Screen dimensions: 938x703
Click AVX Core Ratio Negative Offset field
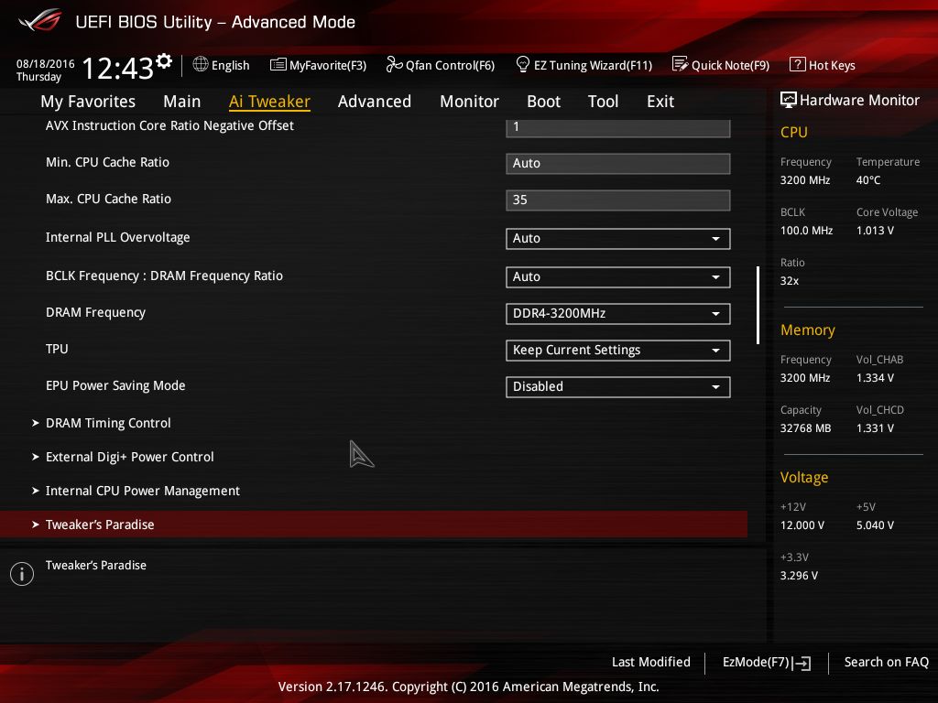[x=618, y=128]
